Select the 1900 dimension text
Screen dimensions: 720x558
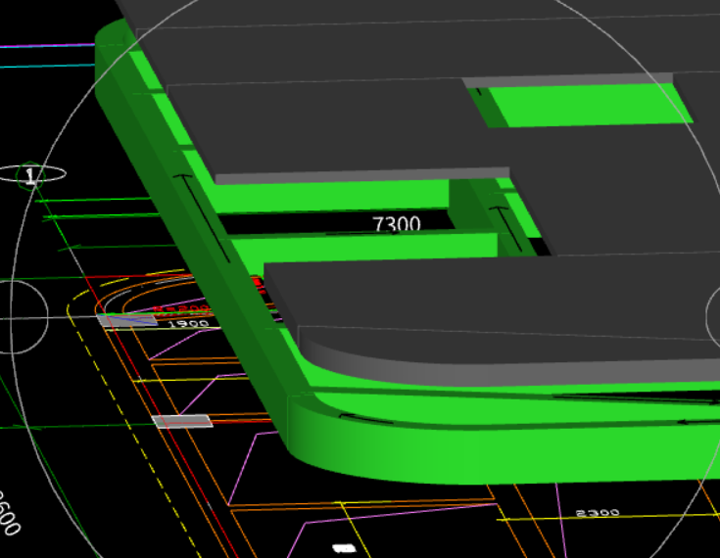coord(189,324)
